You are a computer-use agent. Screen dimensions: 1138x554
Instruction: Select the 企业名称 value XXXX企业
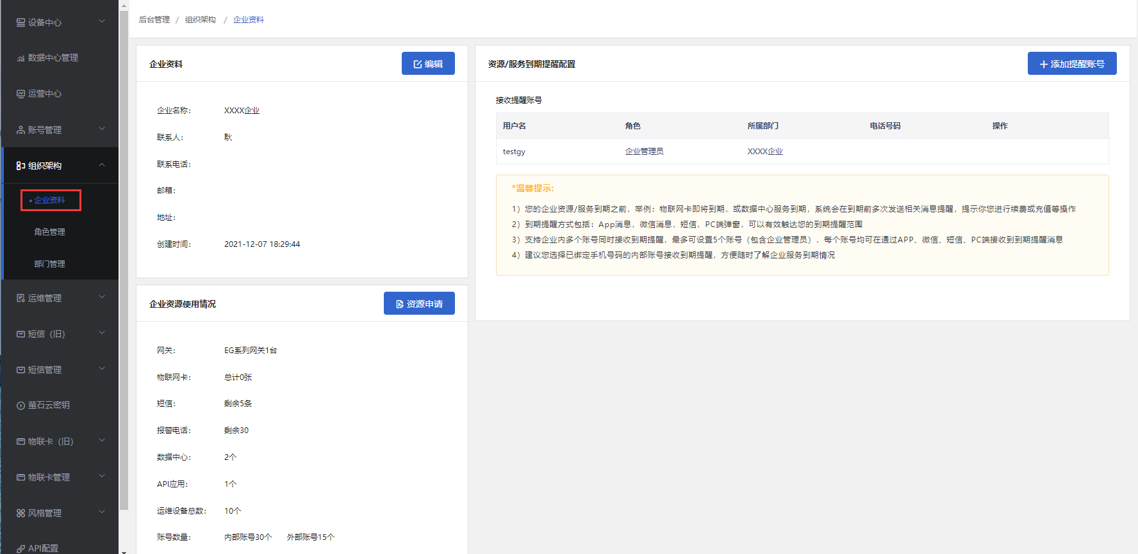242,111
